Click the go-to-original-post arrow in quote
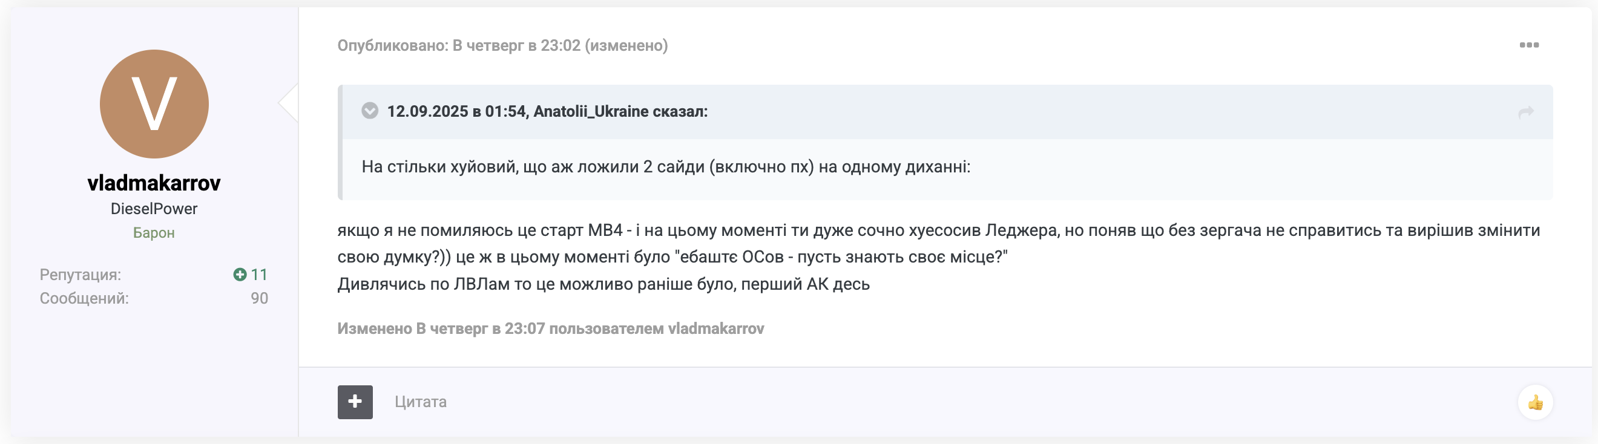The image size is (1598, 444). [x=1525, y=112]
